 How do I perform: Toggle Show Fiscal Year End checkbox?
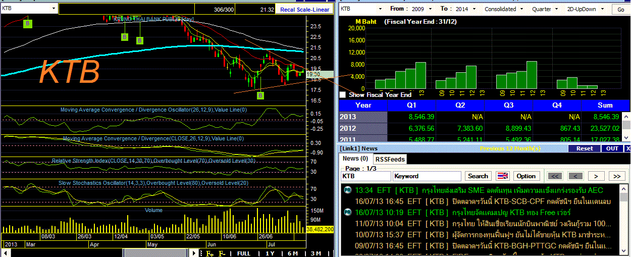pyautogui.click(x=343, y=94)
